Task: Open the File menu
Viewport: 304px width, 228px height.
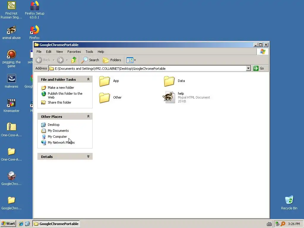Action: (39, 52)
